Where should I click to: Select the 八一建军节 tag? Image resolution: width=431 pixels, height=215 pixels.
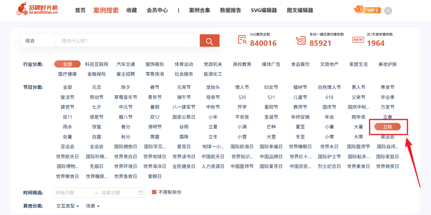click(x=184, y=107)
